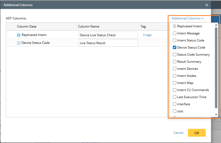Click the Device Status Code type icon
The height and width of the screenshot is (143, 221).
click(19, 43)
